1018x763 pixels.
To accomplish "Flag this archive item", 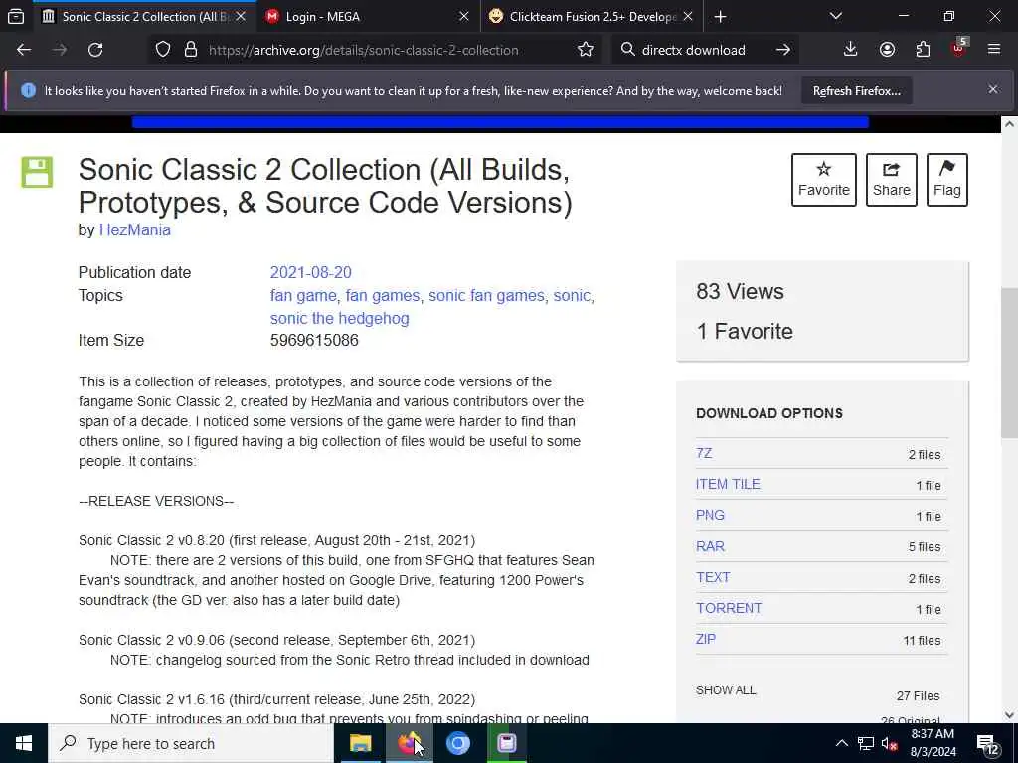I will click(x=947, y=180).
